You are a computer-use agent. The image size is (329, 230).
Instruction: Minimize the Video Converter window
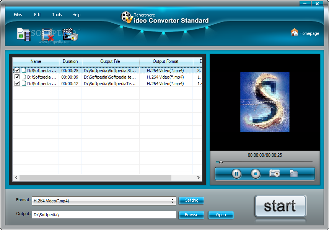coord(305,3)
